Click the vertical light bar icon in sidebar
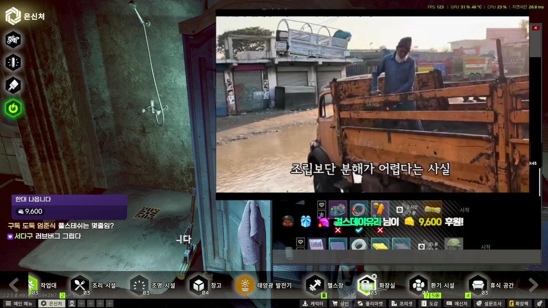The image size is (548, 308). tap(13, 62)
